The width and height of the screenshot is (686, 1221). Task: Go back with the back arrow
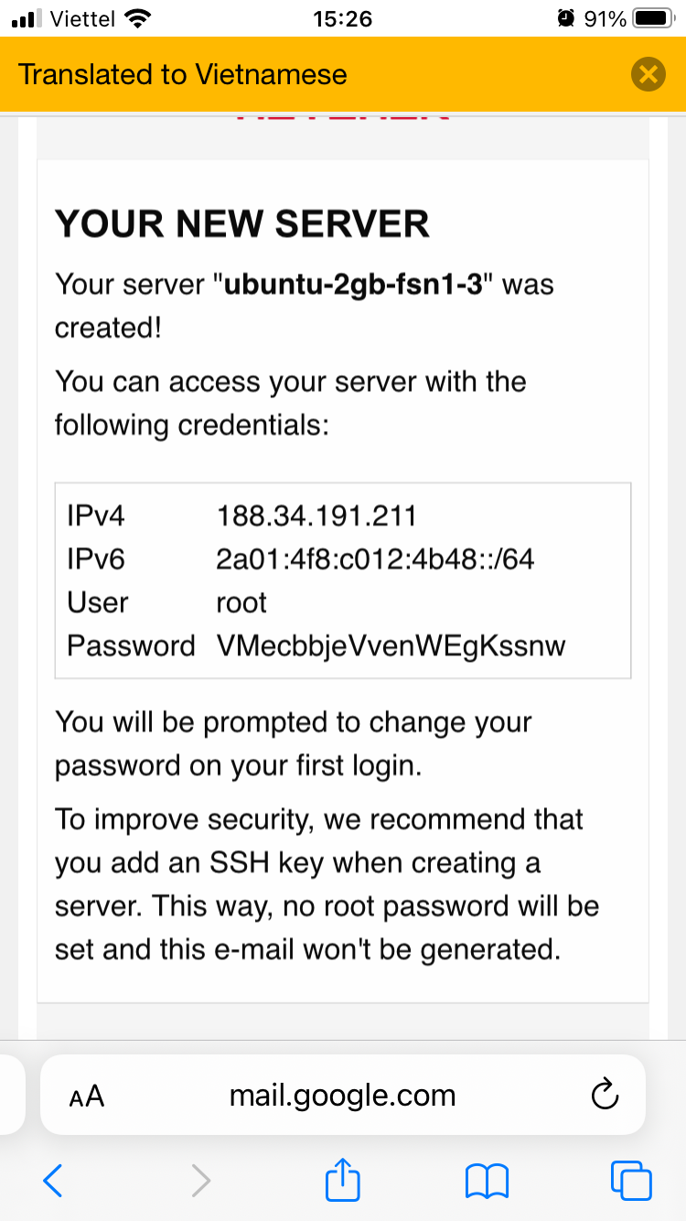(x=53, y=1181)
